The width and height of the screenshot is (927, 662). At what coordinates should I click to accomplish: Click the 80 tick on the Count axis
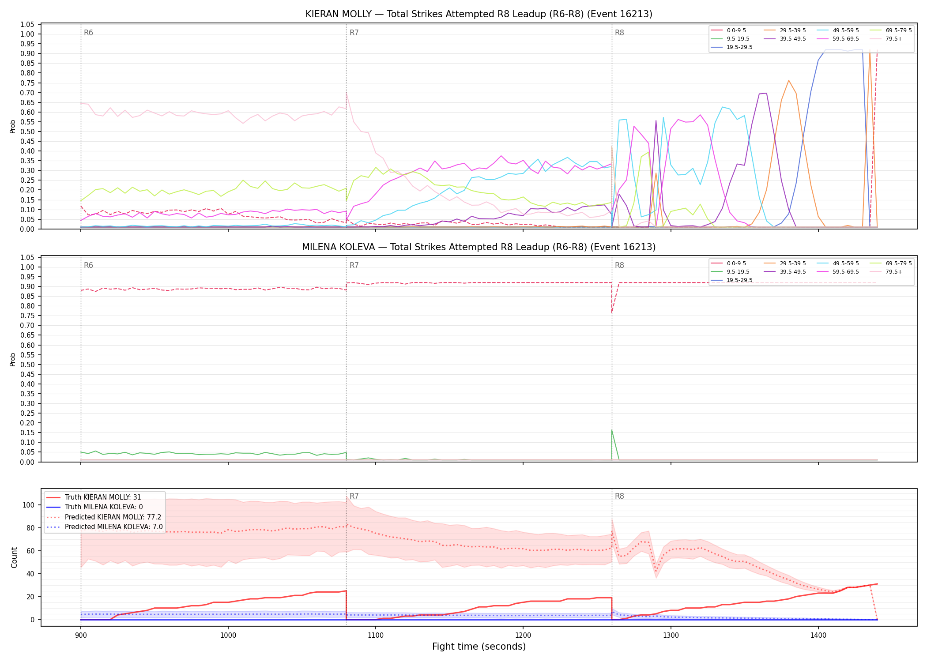(x=30, y=528)
